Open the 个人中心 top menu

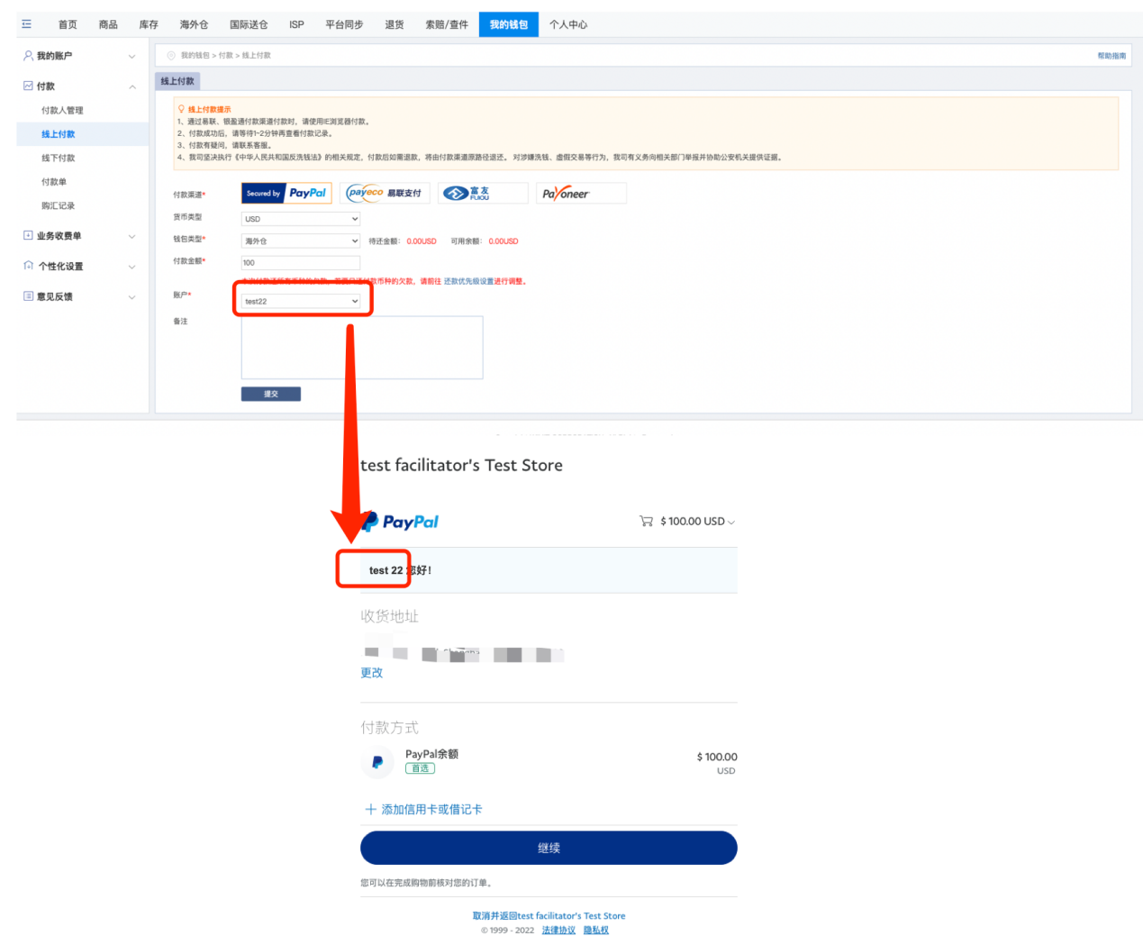coord(568,25)
